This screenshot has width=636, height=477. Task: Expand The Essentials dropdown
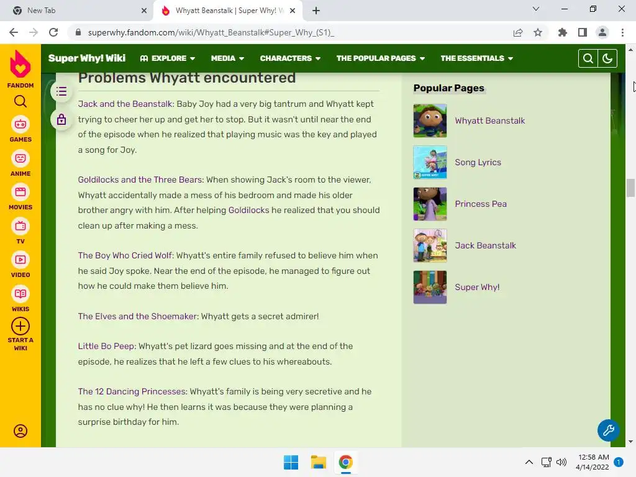click(x=477, y=58)
